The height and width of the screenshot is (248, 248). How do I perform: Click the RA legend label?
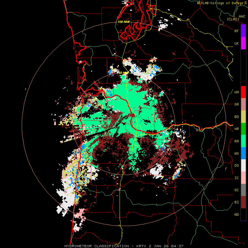coord(236,141)
